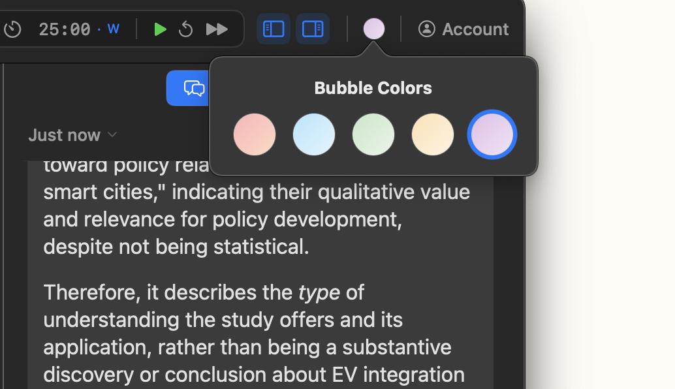Select the currently highlighted purple bubble color
This screenshot has width=675, height=389.
(x=492, y=134)
